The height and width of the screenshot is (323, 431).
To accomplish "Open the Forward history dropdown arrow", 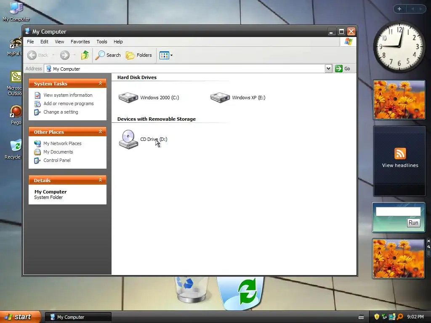I will [74, 55].
